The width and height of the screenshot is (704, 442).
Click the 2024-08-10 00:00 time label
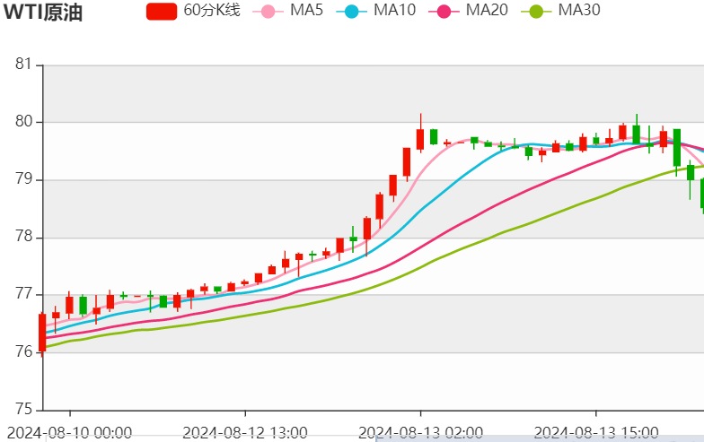coord(70,433)
